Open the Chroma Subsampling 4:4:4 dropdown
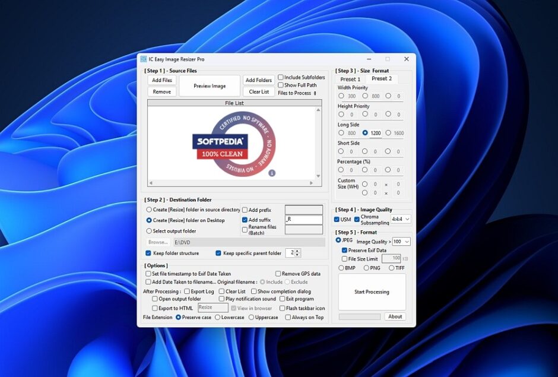The image size is (558, 377). click(x=401, y=219)
